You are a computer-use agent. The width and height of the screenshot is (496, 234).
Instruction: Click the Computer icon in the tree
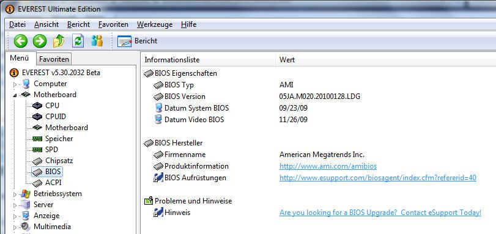(26, 84)
